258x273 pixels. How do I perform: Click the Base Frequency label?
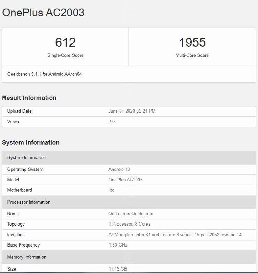click(23, 245)
